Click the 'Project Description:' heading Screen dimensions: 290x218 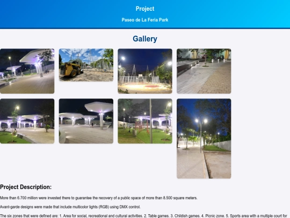[26, 187]
